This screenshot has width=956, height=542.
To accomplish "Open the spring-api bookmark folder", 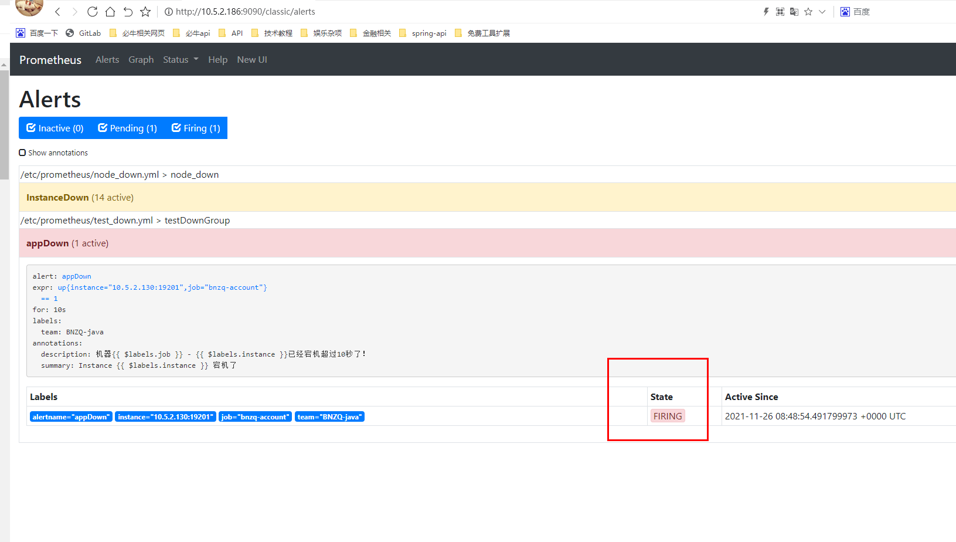I will point(423,33).
